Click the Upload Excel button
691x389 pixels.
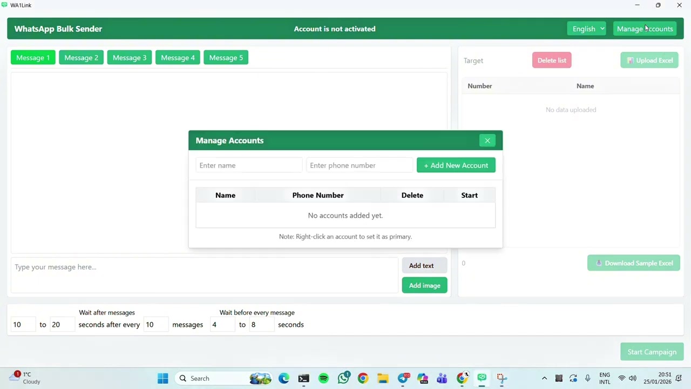[649, 61]
